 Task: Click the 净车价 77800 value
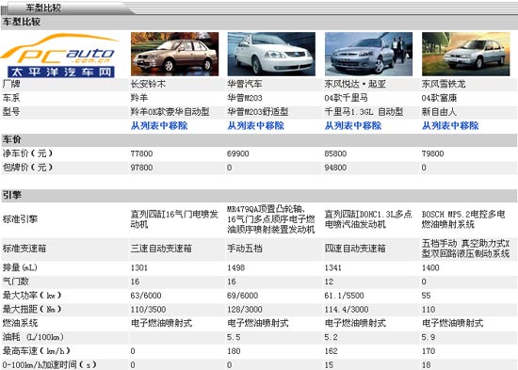141,153
